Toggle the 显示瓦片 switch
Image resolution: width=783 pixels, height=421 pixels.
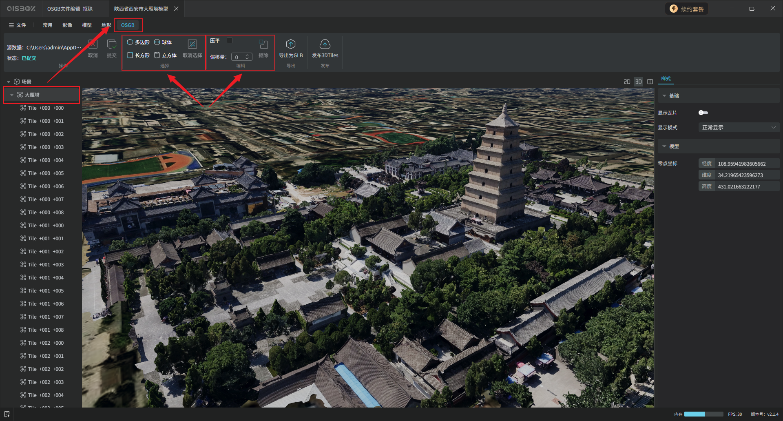pos(703,113)
